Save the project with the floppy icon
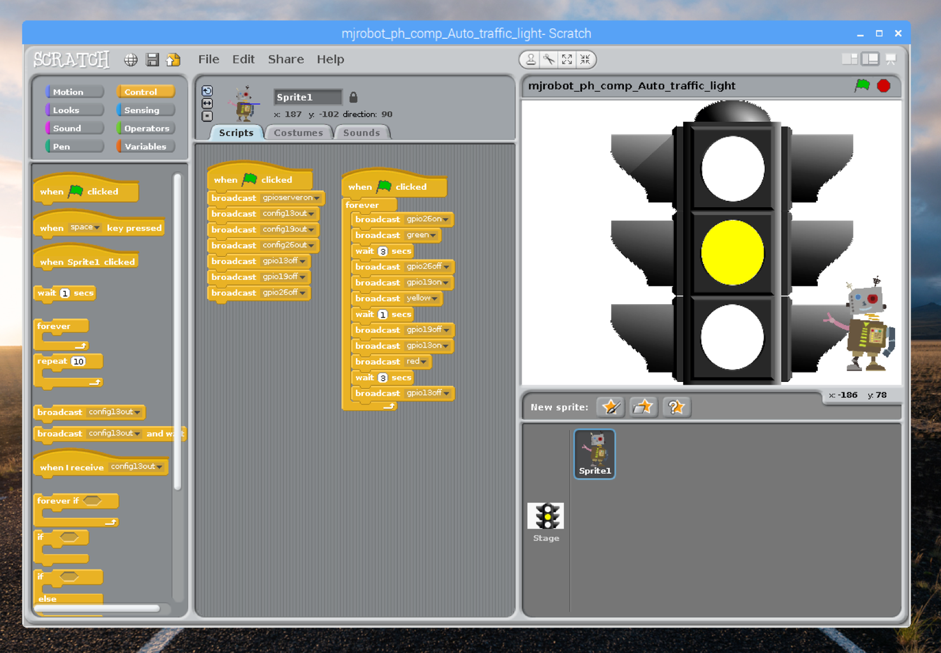 point(152,59)
